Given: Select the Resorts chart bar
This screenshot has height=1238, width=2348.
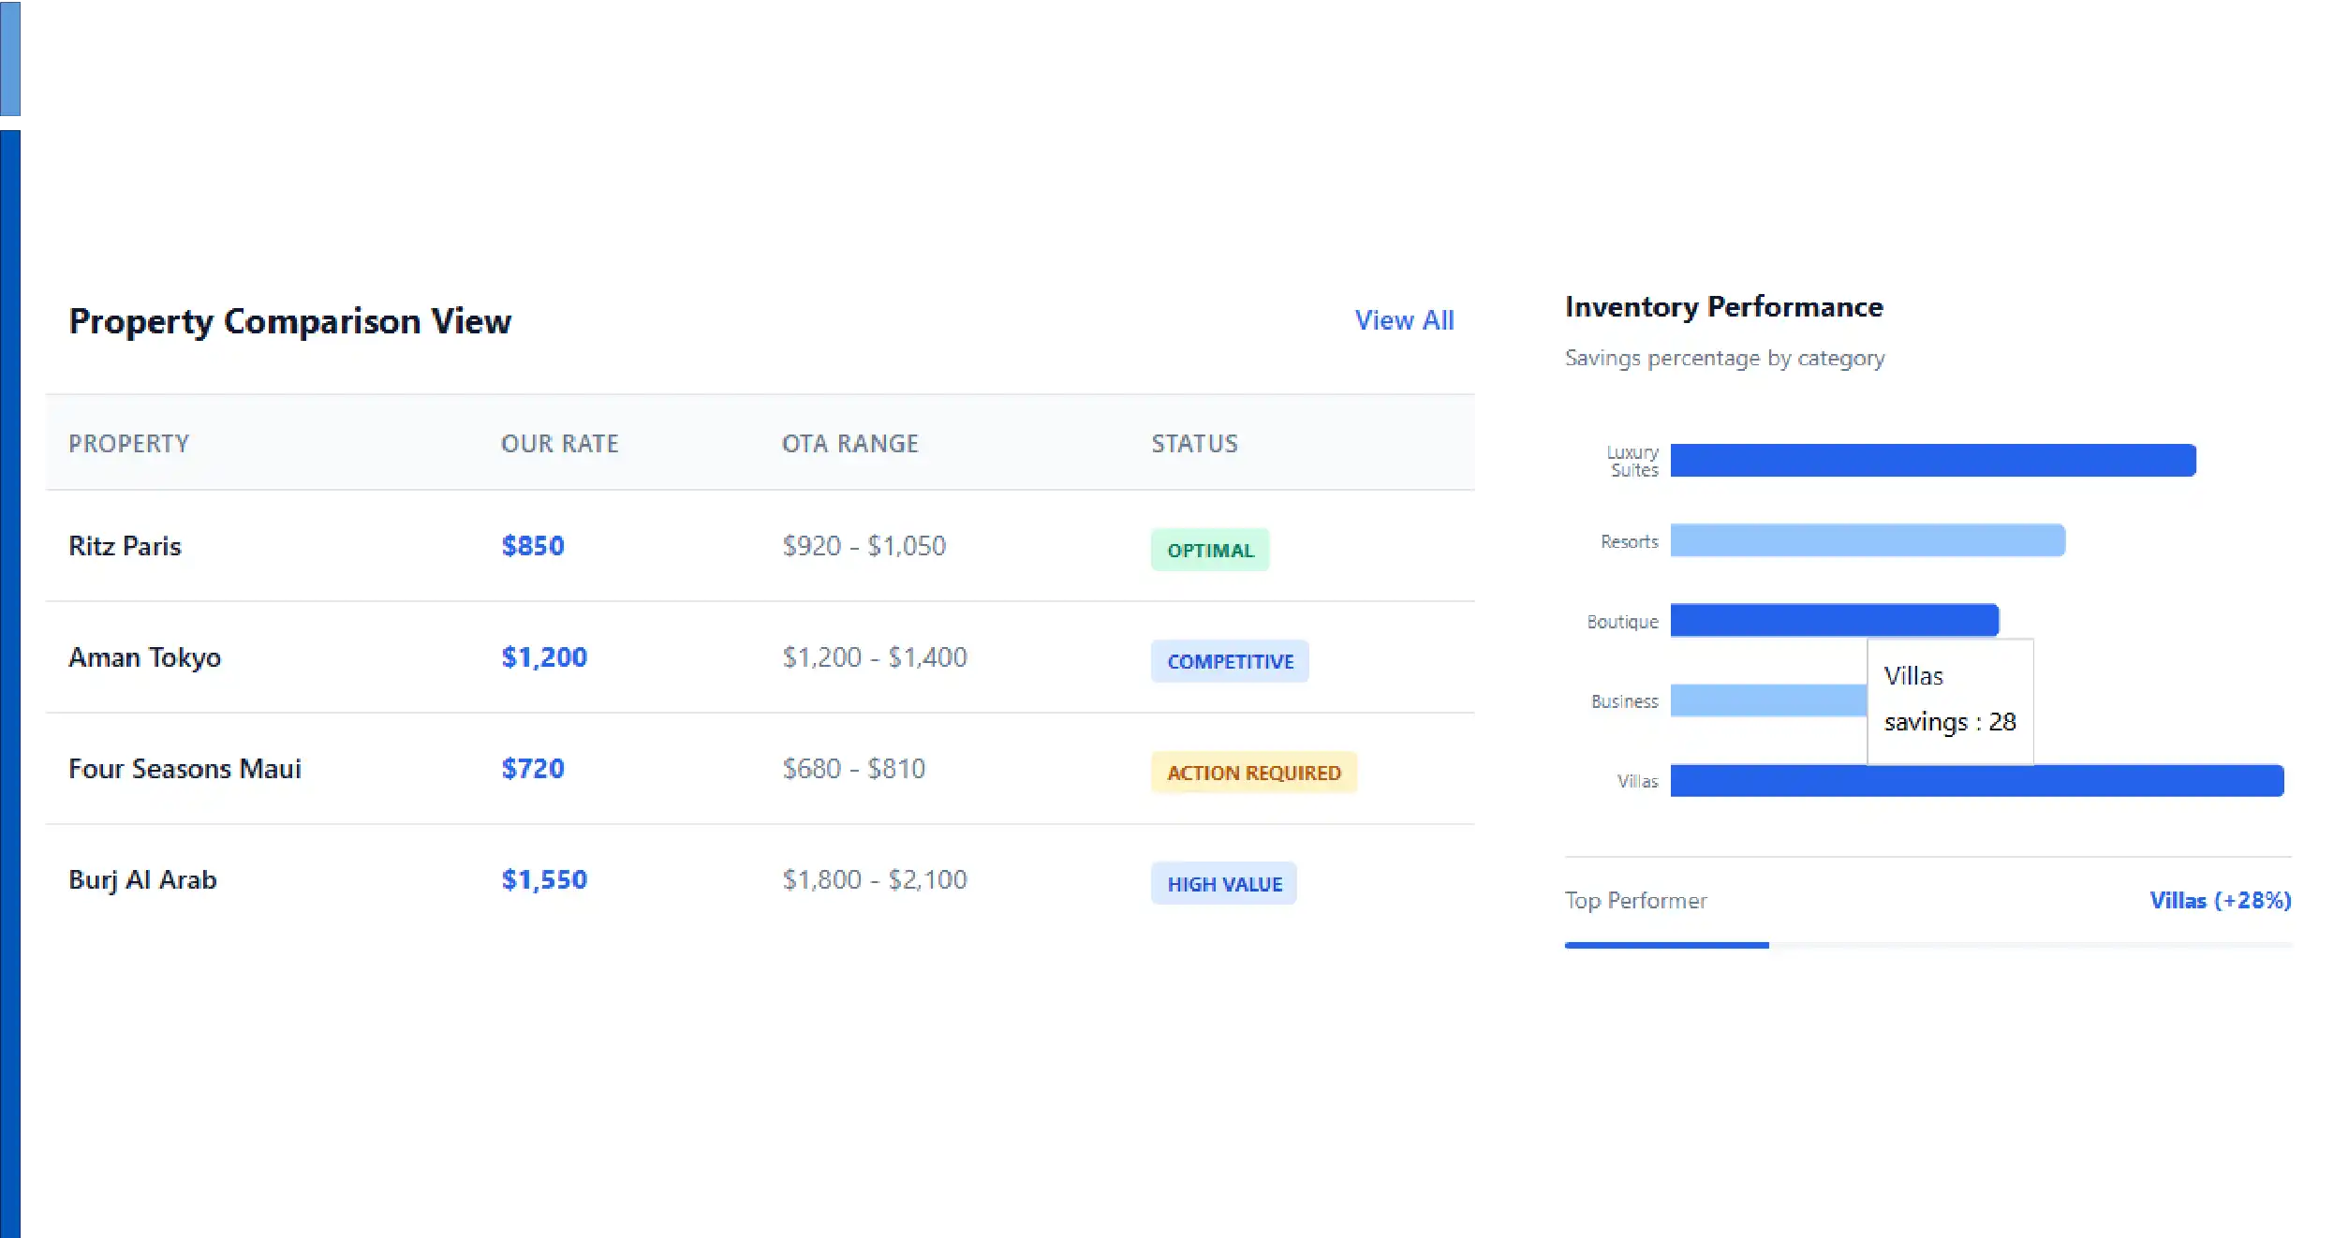Looking at the screenshot, I should tap(1867, 540).
